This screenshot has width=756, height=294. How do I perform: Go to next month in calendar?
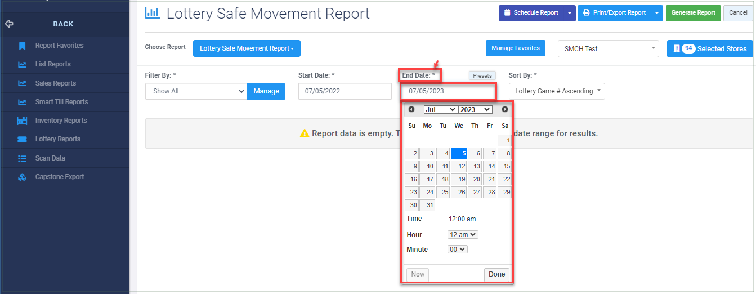pos(505,109)
